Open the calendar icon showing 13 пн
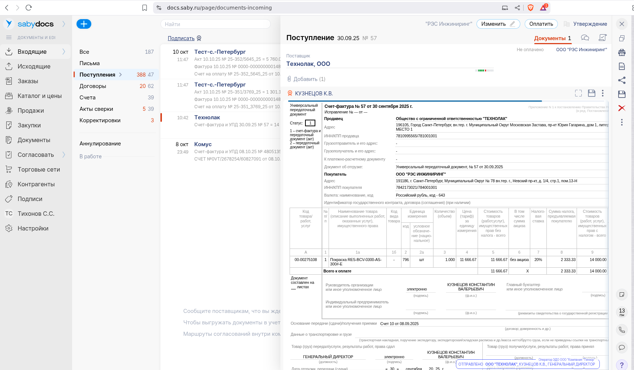Image resolution: width=634 pixels, height=370 pixels. 622,312
